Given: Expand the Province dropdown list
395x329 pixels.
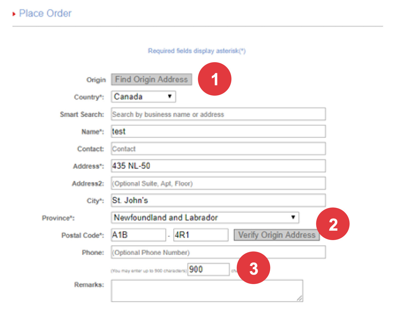Looking at the screenshot, I should (205, 218).
